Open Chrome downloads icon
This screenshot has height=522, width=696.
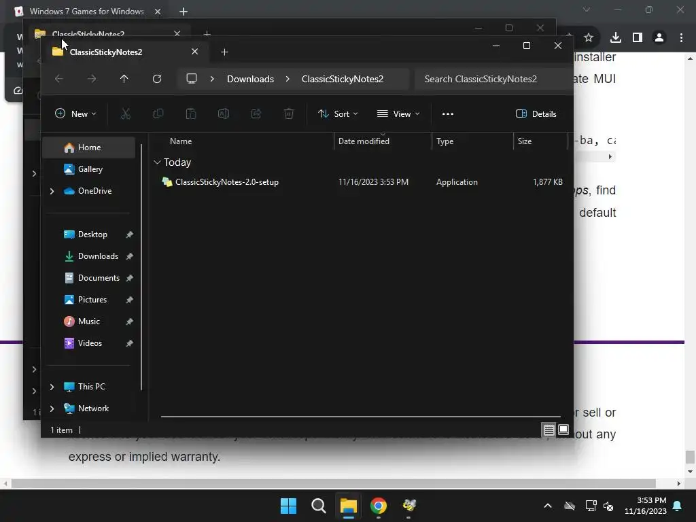tap(616, 38)
